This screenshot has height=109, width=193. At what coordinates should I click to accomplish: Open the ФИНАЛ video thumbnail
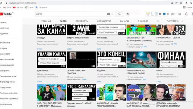pos(171,60)
